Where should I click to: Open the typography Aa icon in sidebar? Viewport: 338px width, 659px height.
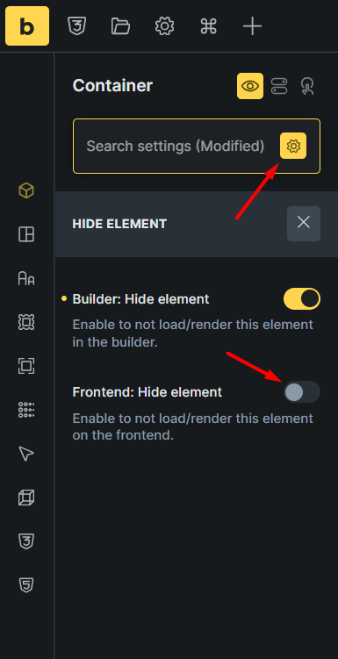26,278
